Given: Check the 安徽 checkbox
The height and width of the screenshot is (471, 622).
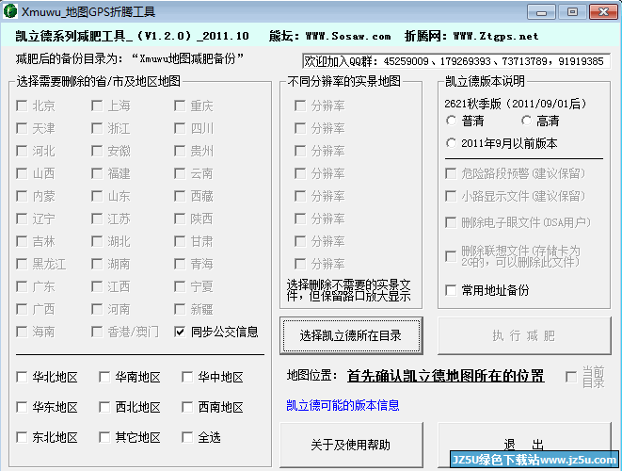Looking at the screenshot, I should click(97, 151).
